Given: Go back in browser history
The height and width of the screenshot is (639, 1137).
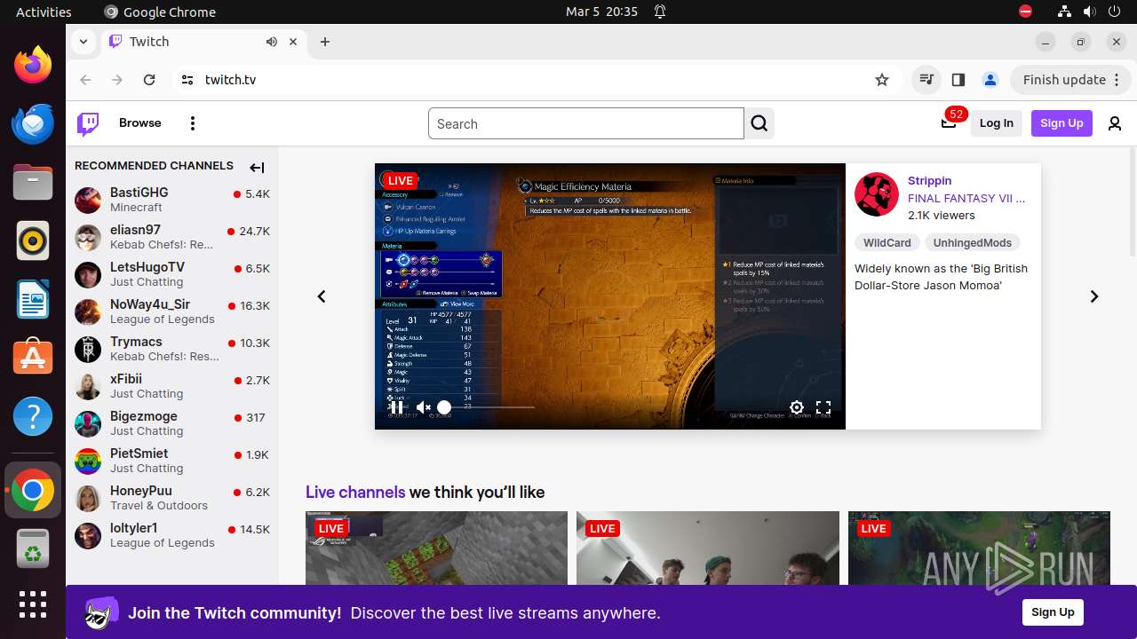Looking at the screenshot, I should [85, 80].
